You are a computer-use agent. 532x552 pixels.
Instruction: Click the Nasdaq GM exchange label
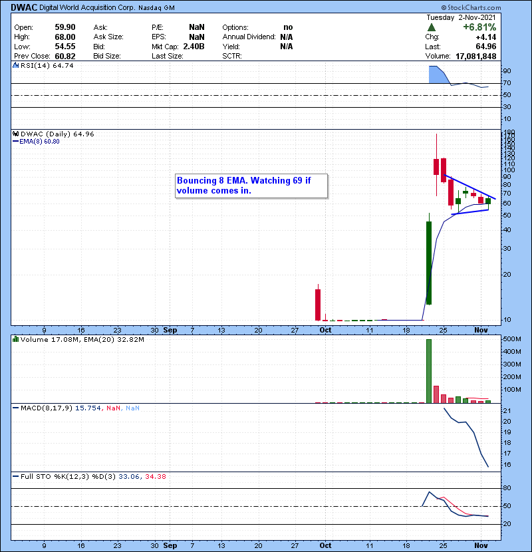157,8
